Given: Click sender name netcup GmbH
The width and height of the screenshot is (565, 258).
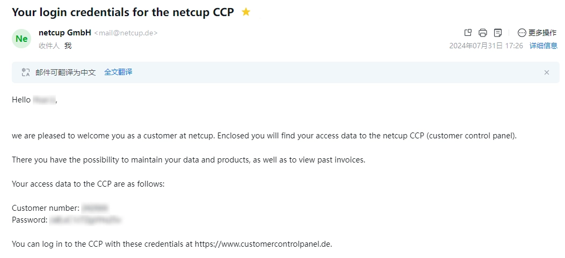Looking at the screenshot, I should 65,33.
